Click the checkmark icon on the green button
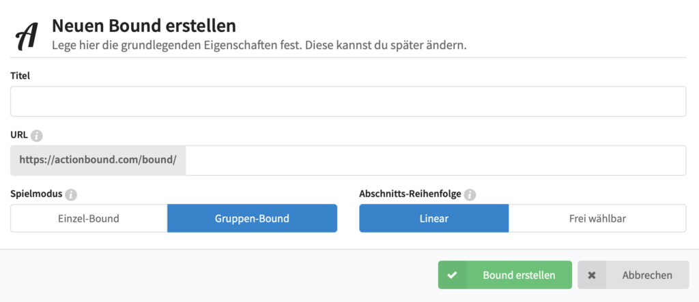Image resolution: width=699 pixels, height=302 pixels. (x=452, y=275)
